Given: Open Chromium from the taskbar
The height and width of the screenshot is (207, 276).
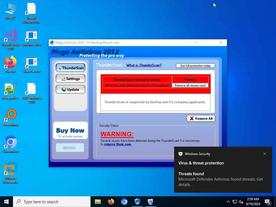Looking at the screenshot, I should (124, 202).
